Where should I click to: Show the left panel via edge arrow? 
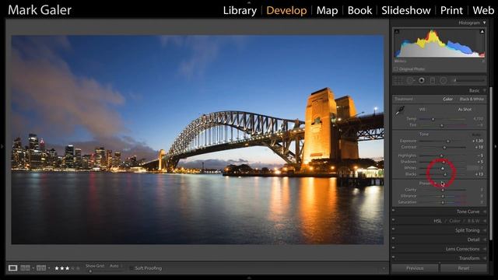[x=2, y=146]
